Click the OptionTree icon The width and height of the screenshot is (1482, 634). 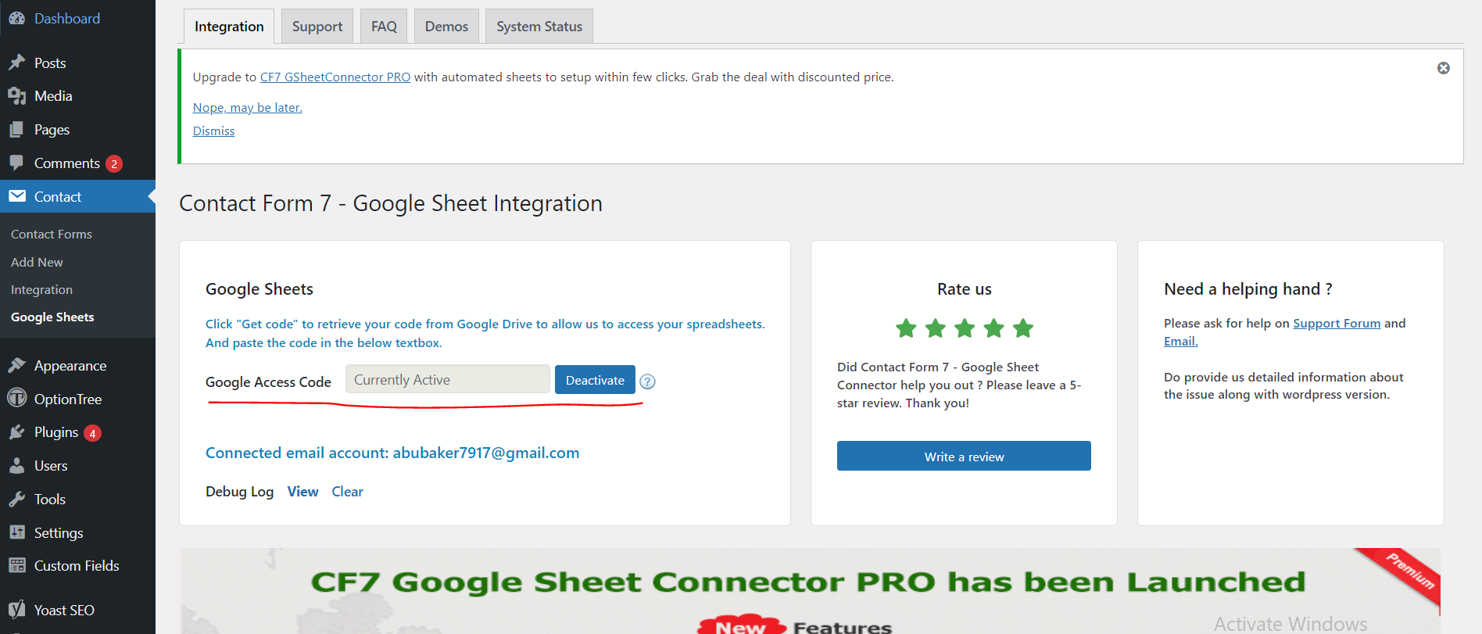pos(16,399)
